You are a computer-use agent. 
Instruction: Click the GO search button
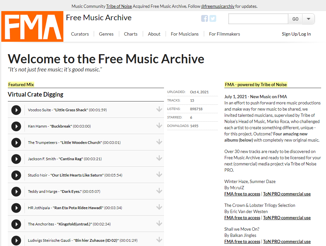[295, 19]
